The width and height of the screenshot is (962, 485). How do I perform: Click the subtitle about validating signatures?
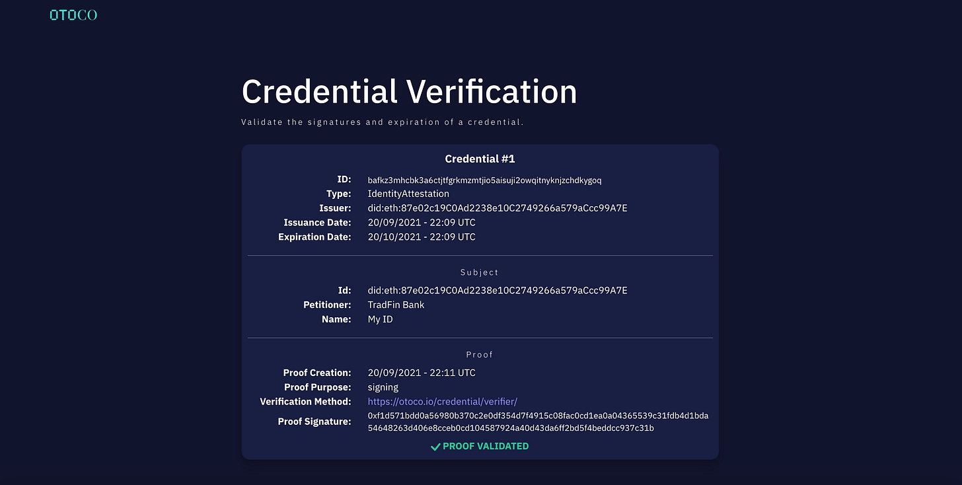click(382, 122)
